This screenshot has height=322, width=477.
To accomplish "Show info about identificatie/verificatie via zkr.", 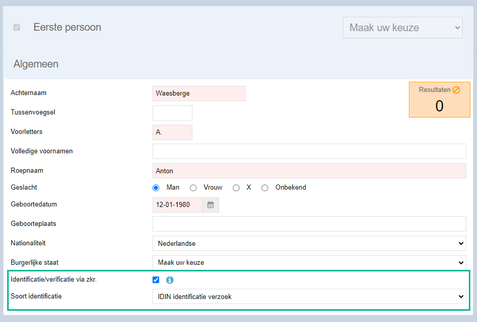I will [x=170, y=280].
